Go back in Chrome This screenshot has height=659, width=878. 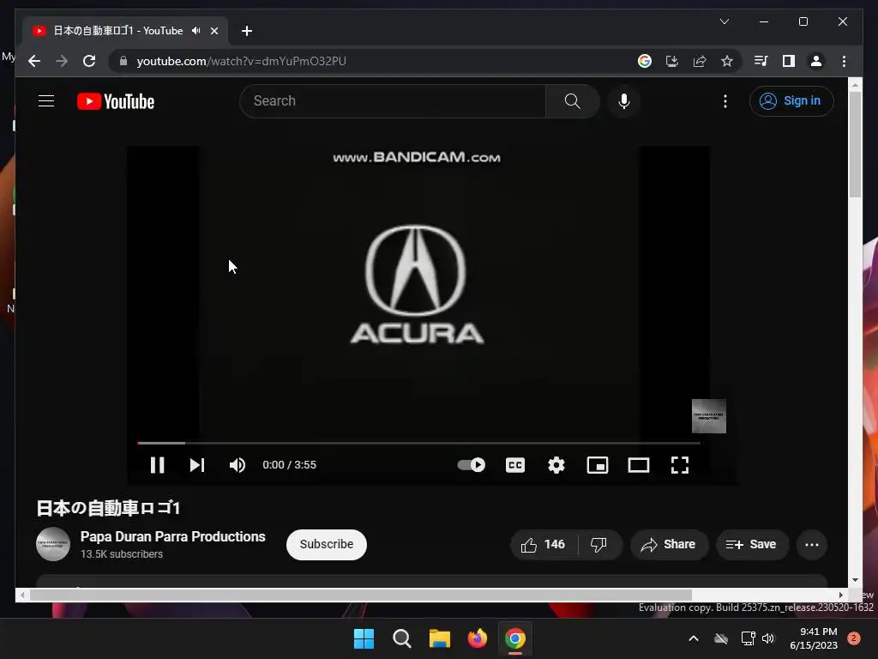click(34, 61)
